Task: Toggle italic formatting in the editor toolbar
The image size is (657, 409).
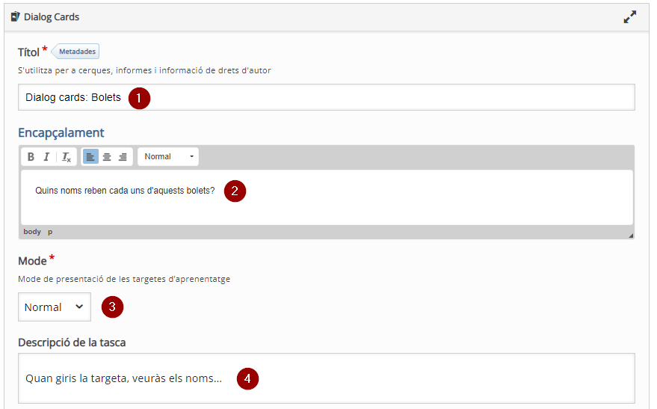Action: pyautogui.click(x=46, y=157)
